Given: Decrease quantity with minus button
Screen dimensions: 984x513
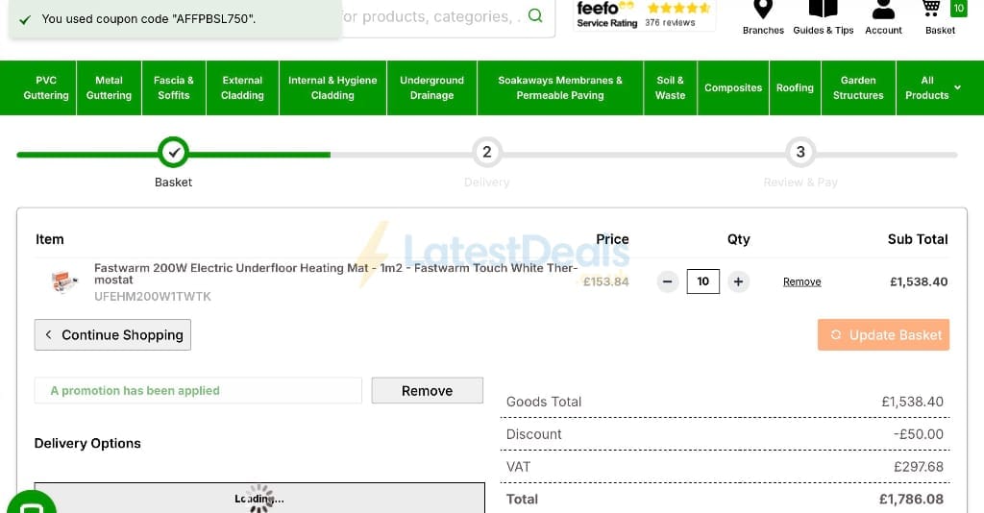Looking at the screenshot, I should click(668, 281).
